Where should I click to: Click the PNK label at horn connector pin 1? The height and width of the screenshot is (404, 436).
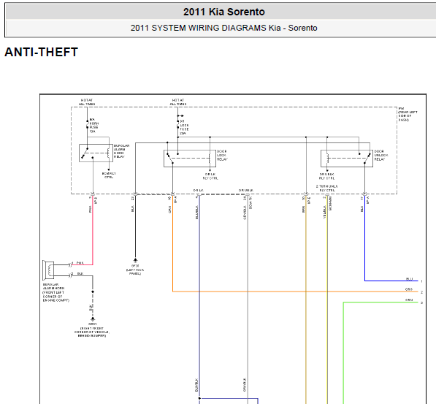pos(80,263)
